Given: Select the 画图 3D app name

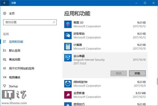Looking at the screenshot, I should pyautogui.click(x=78, y=23).
